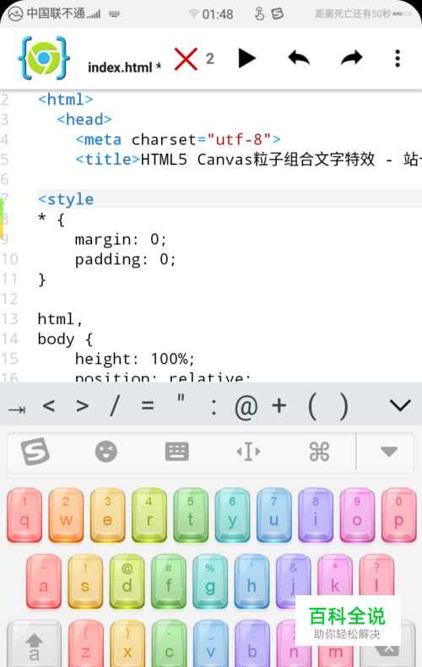This screenshot has width=422, height=667.
Task: Tap the status bar wifi icon
Action: pos(193,14)
